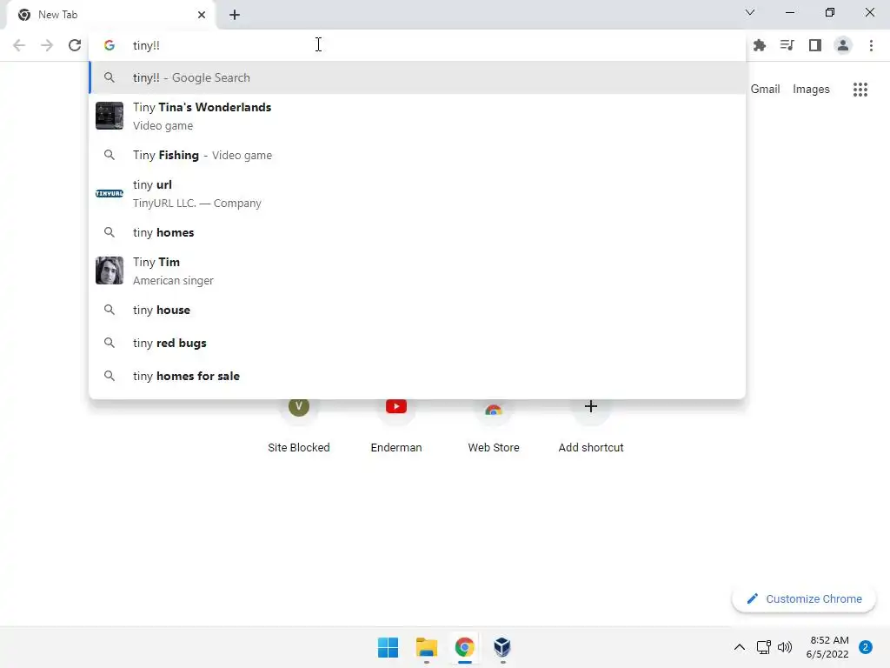Open VirtualBox from the taskbar
890x668 pixels.
tap(502, 647)
